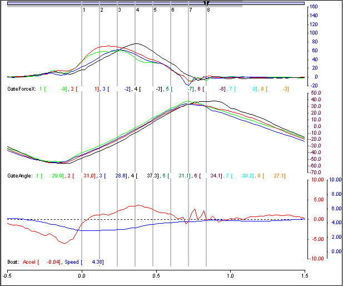Select stroke marker 1 at the top
This screenshot has height=286, width=343.
click(x=83, y=10)
